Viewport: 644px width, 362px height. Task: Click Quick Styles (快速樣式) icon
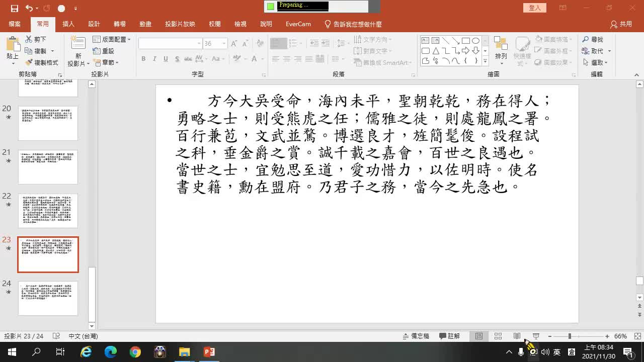(x=522, y=43)
